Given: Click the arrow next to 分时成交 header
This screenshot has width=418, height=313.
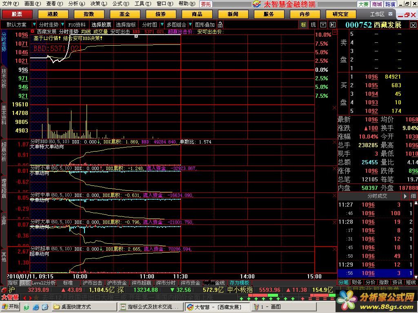Looking at the screenshot, I should coord(405,196).
